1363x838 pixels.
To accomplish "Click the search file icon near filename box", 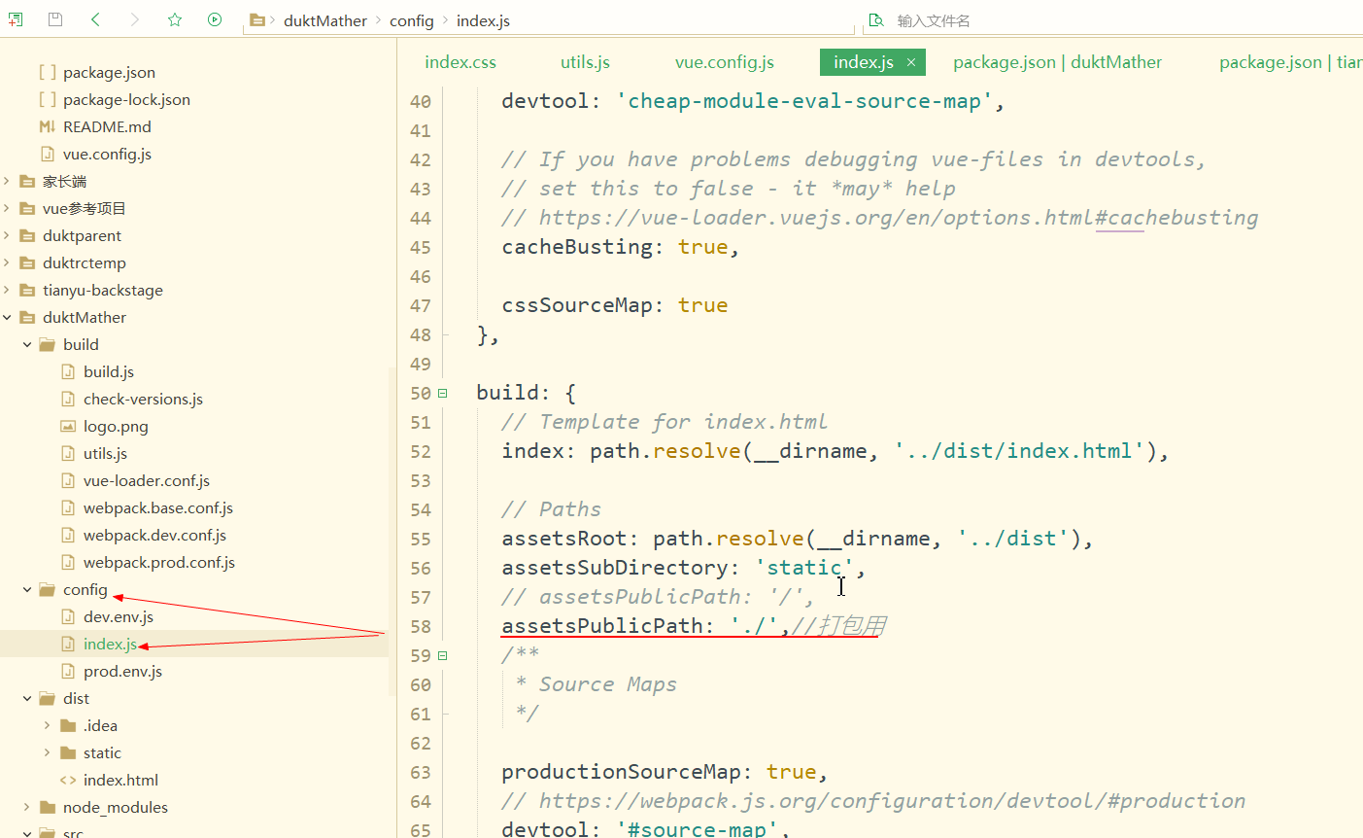I will pyautogui.click(x=875, y=19).
